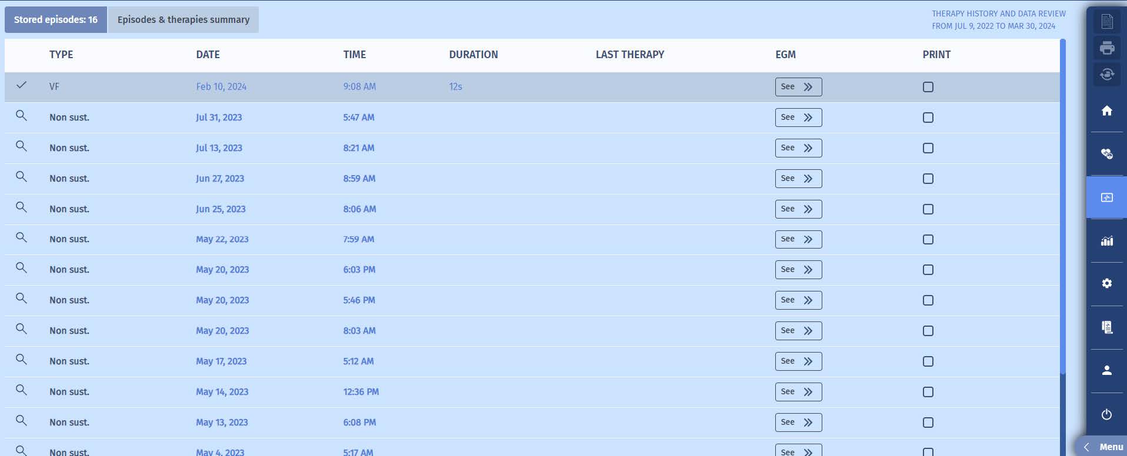
Task: Click the heart with gear icon
Action: (1106, 154)
